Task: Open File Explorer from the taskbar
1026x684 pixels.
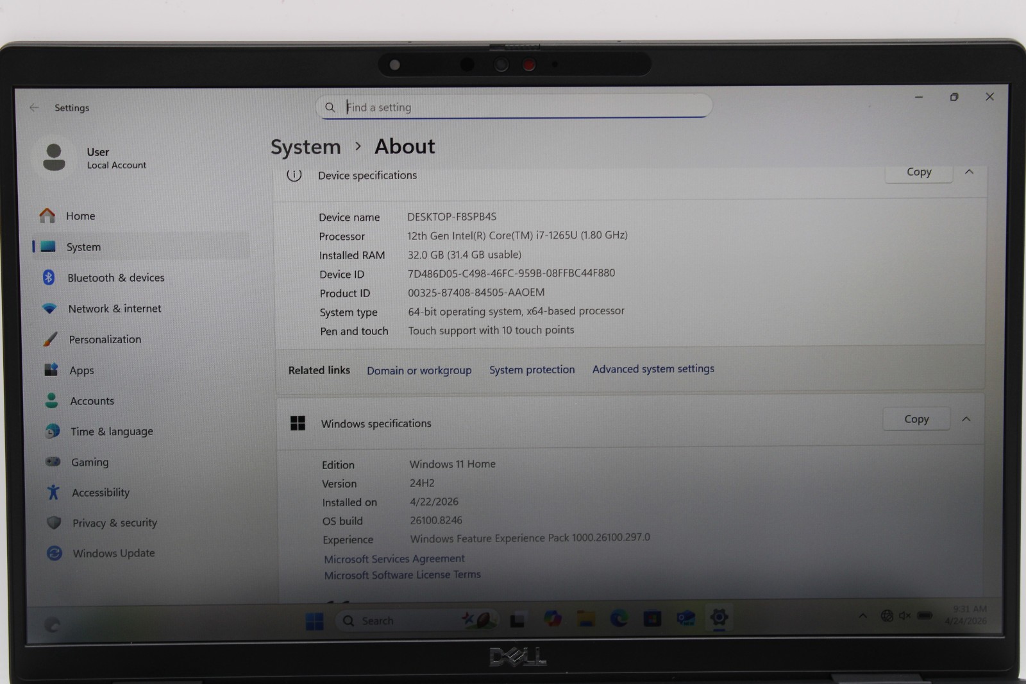Action: point(585,619)
